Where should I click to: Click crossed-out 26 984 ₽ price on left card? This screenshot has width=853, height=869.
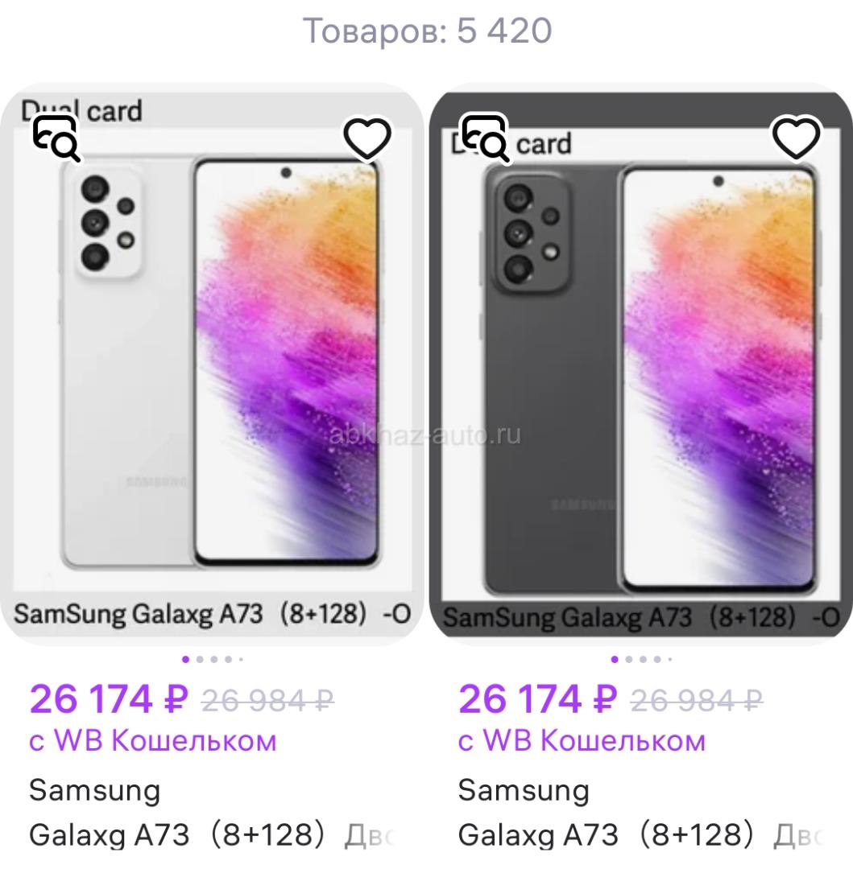[x=267, y=701]
